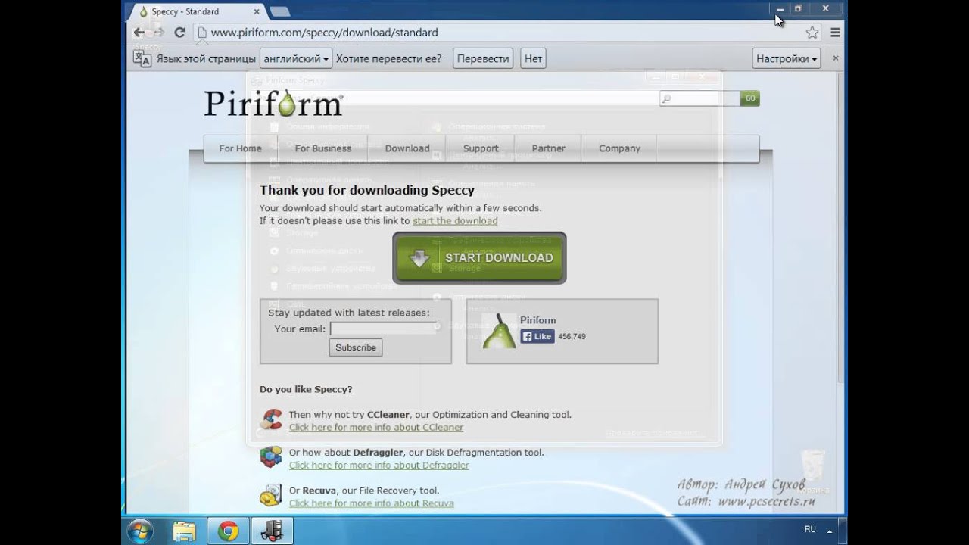Open 'Click here for more info about Recuva'
This screenshot has height=545, width=969.
(x=372, y=503)
